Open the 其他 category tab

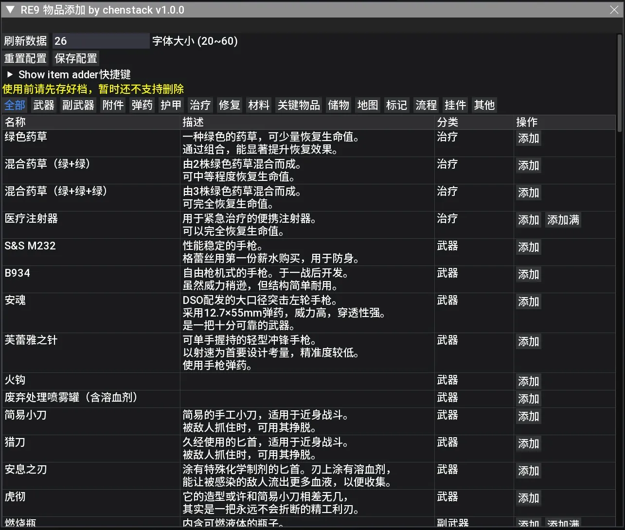point(484,105)
